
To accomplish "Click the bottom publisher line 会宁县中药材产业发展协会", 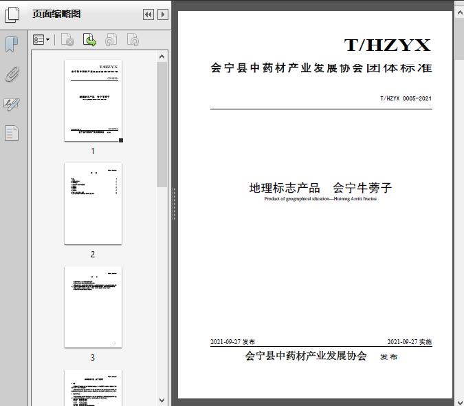I will (x=306, y=356).
